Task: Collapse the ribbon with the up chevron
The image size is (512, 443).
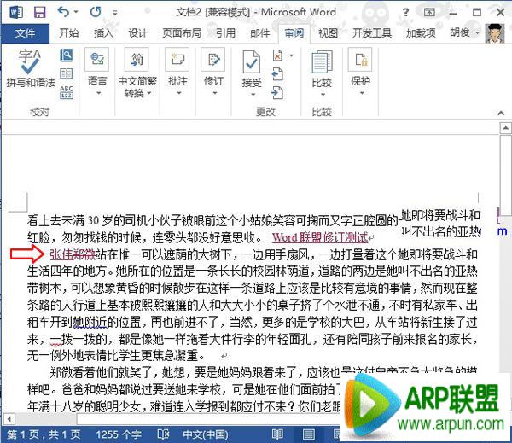Action: pyautogui.click(x=501, y=113)
